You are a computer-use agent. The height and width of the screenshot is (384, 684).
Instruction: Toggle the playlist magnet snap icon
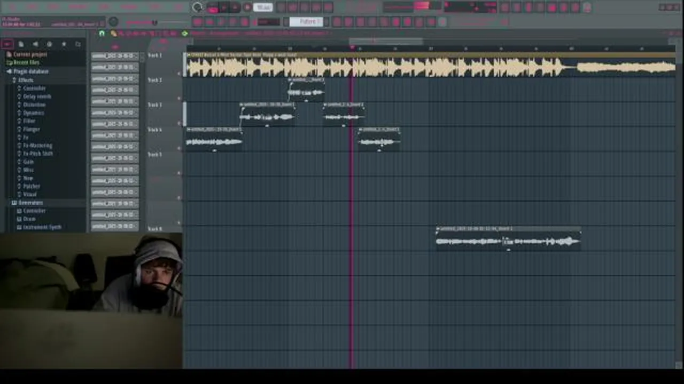(x=102, y=34)
